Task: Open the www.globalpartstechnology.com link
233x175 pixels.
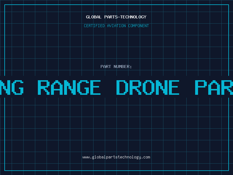Action: tap(116, 157)
